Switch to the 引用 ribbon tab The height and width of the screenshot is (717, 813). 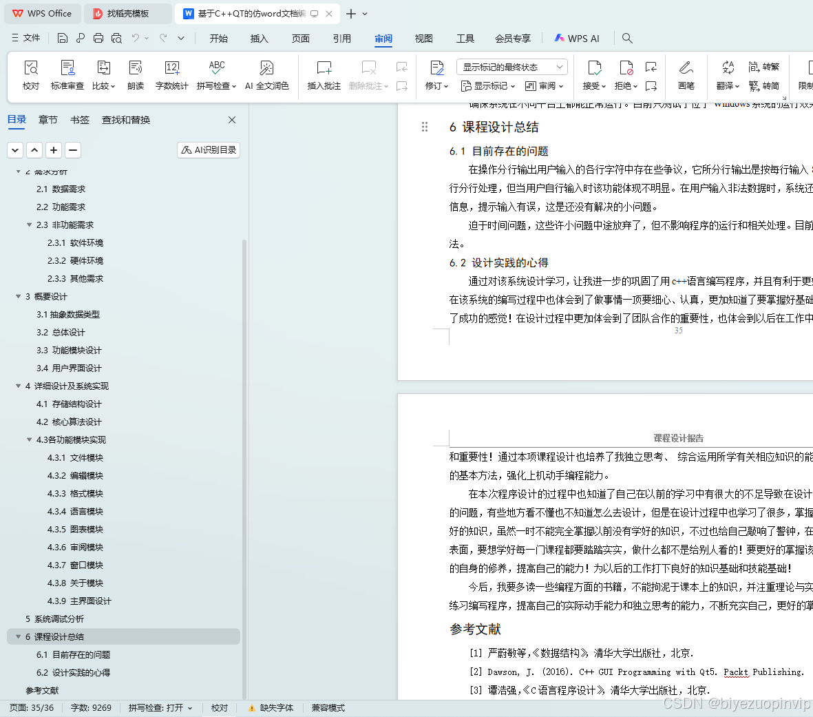click(342, 39)
